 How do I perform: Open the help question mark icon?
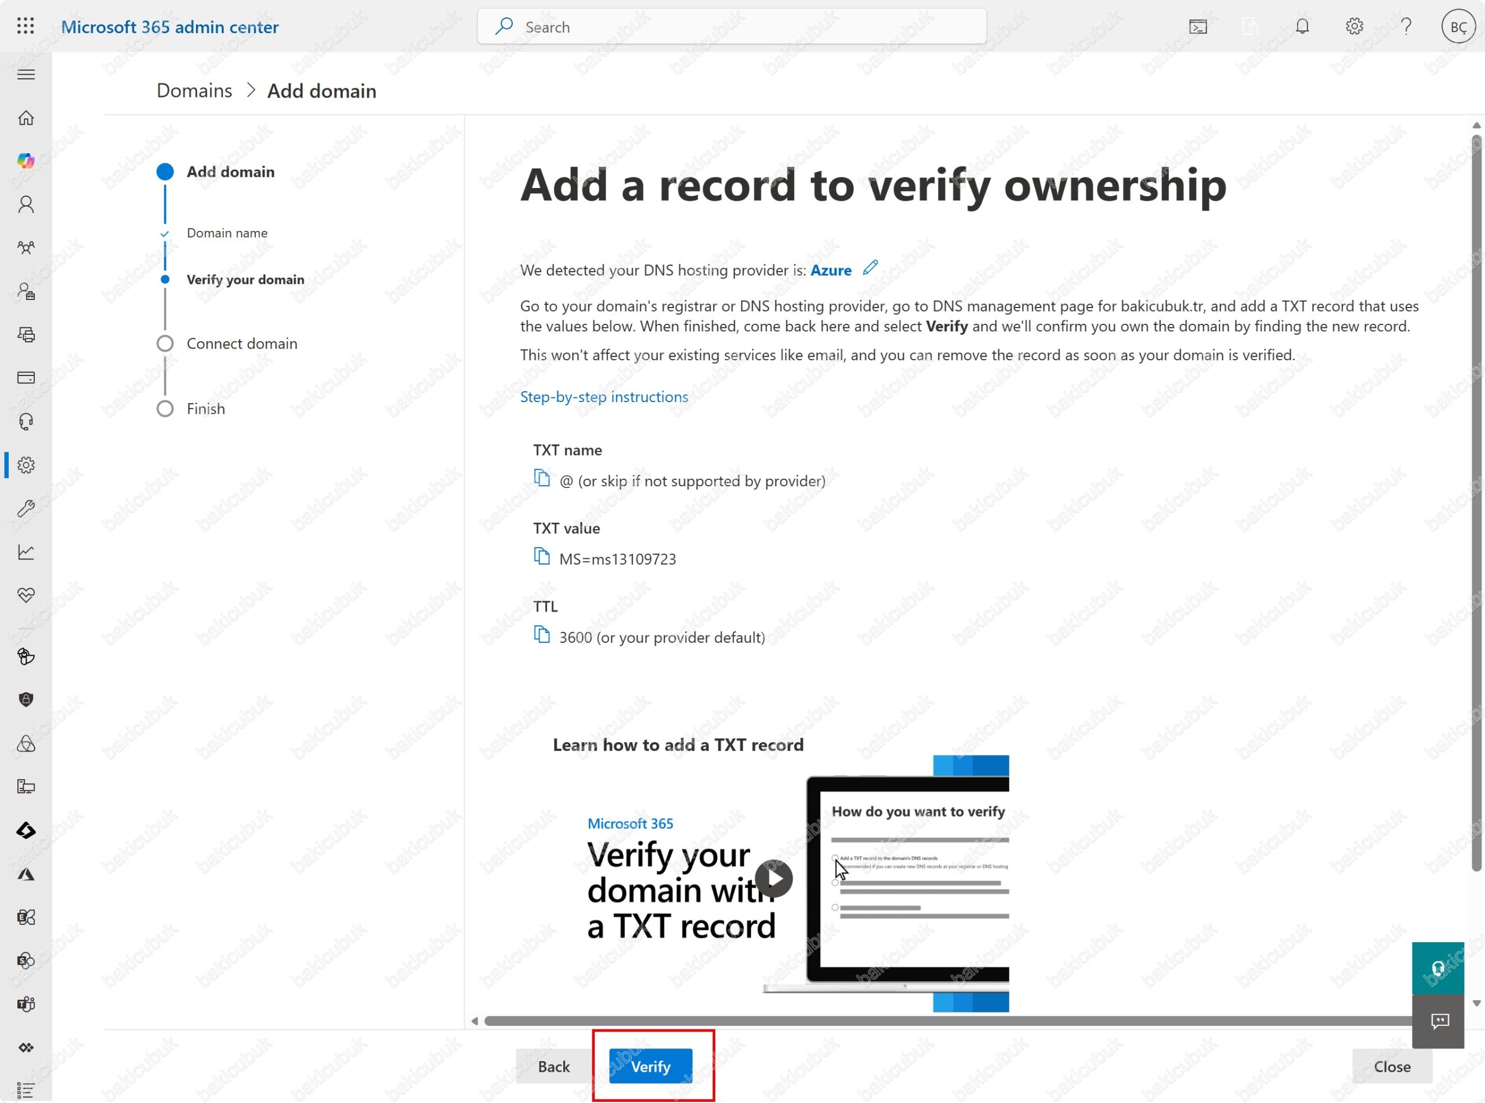pos(1406,27)
